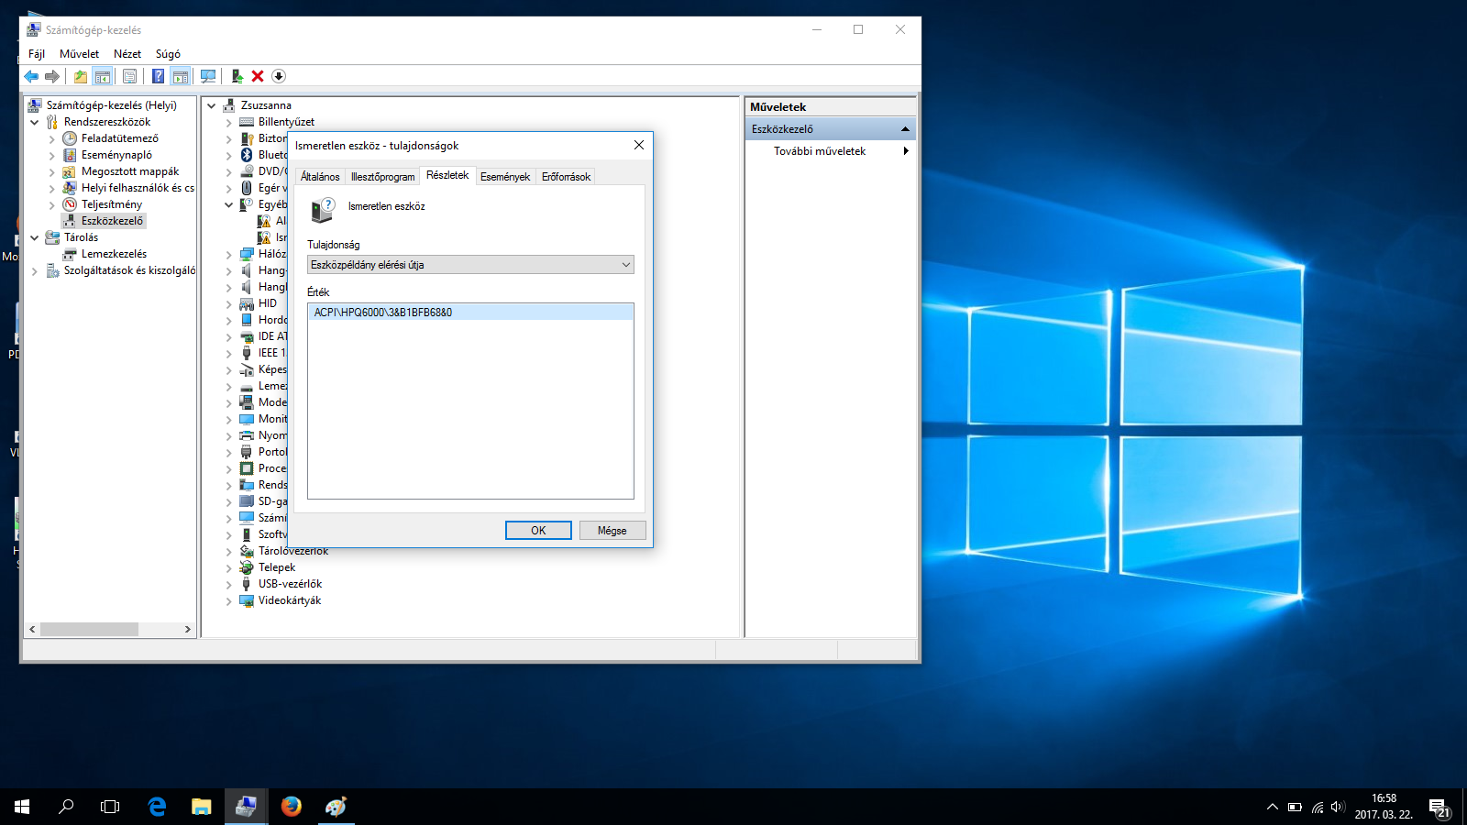1467x825 pixels.
Task: Expand the Helyi felhasználók node
Action: 52,188
